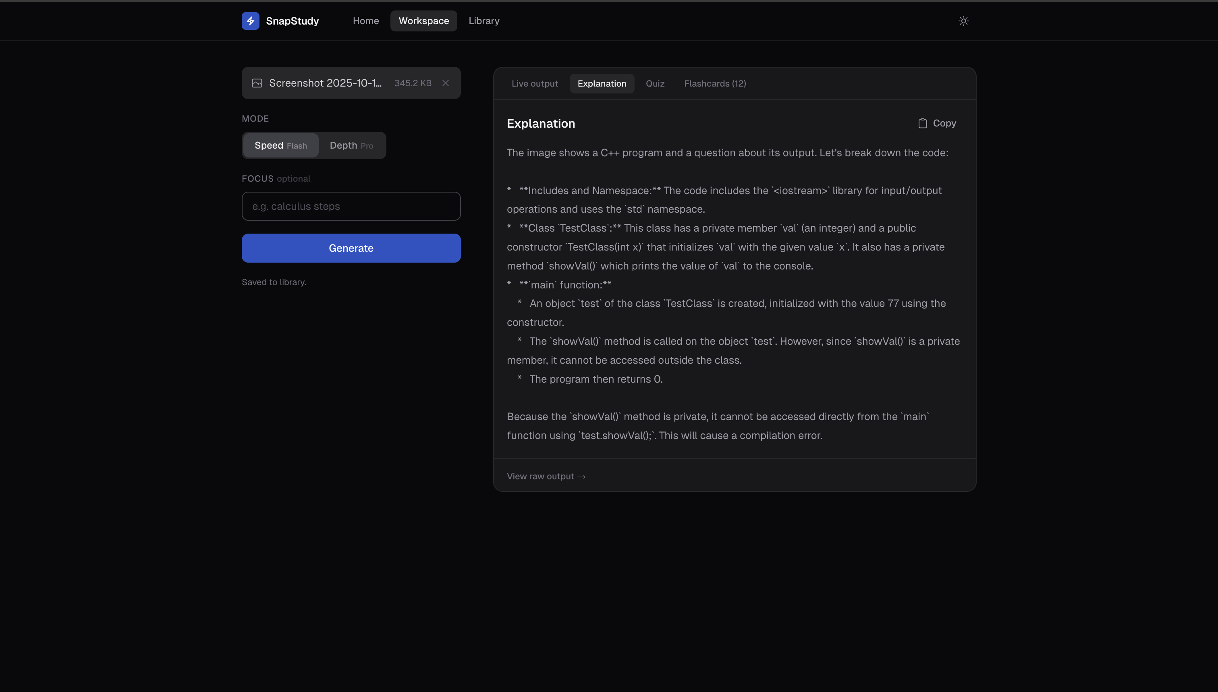This screenshot has width=1218, height=692.
Task: Show the Flashcards (12) tab
Action: click(714, 84)
